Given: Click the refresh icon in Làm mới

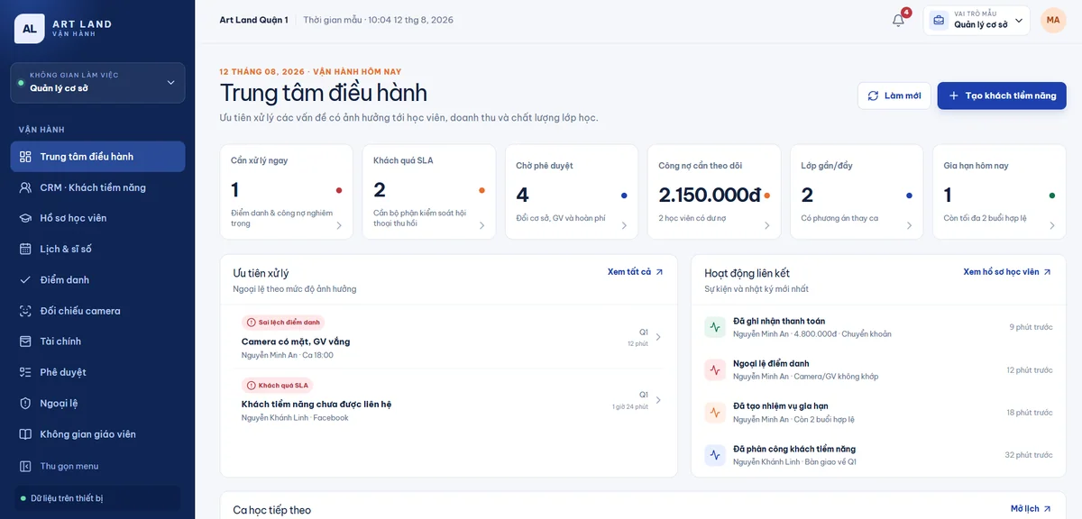Looking at the screenshot, I should (873, 96).
